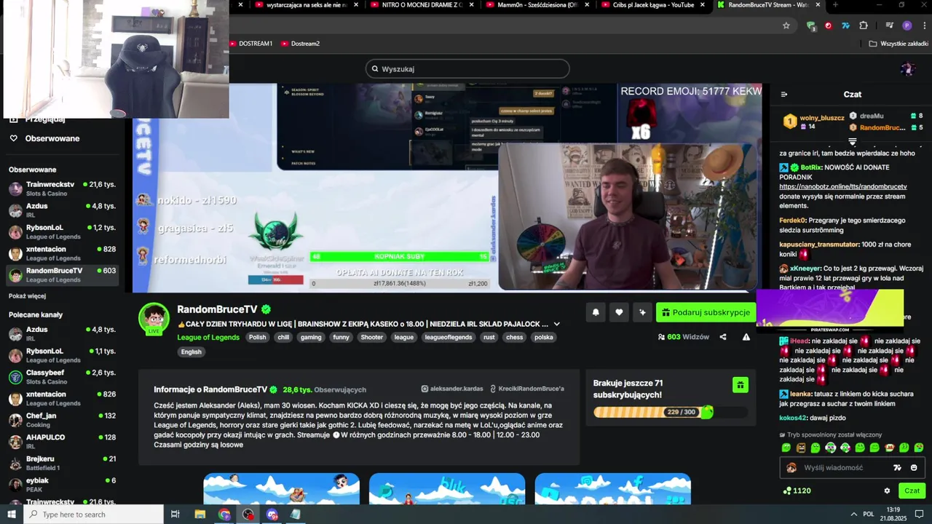The width and height of the screenshot is (932, 524).
Task: Open Task View in the taskbar
Action: point(175,515)
